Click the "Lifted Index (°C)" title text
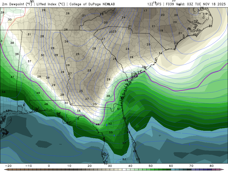This screenshot has width=228, height=171. click(x=51, y=4)
